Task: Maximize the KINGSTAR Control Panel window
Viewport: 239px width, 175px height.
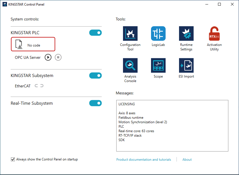Action: point(219,4)
